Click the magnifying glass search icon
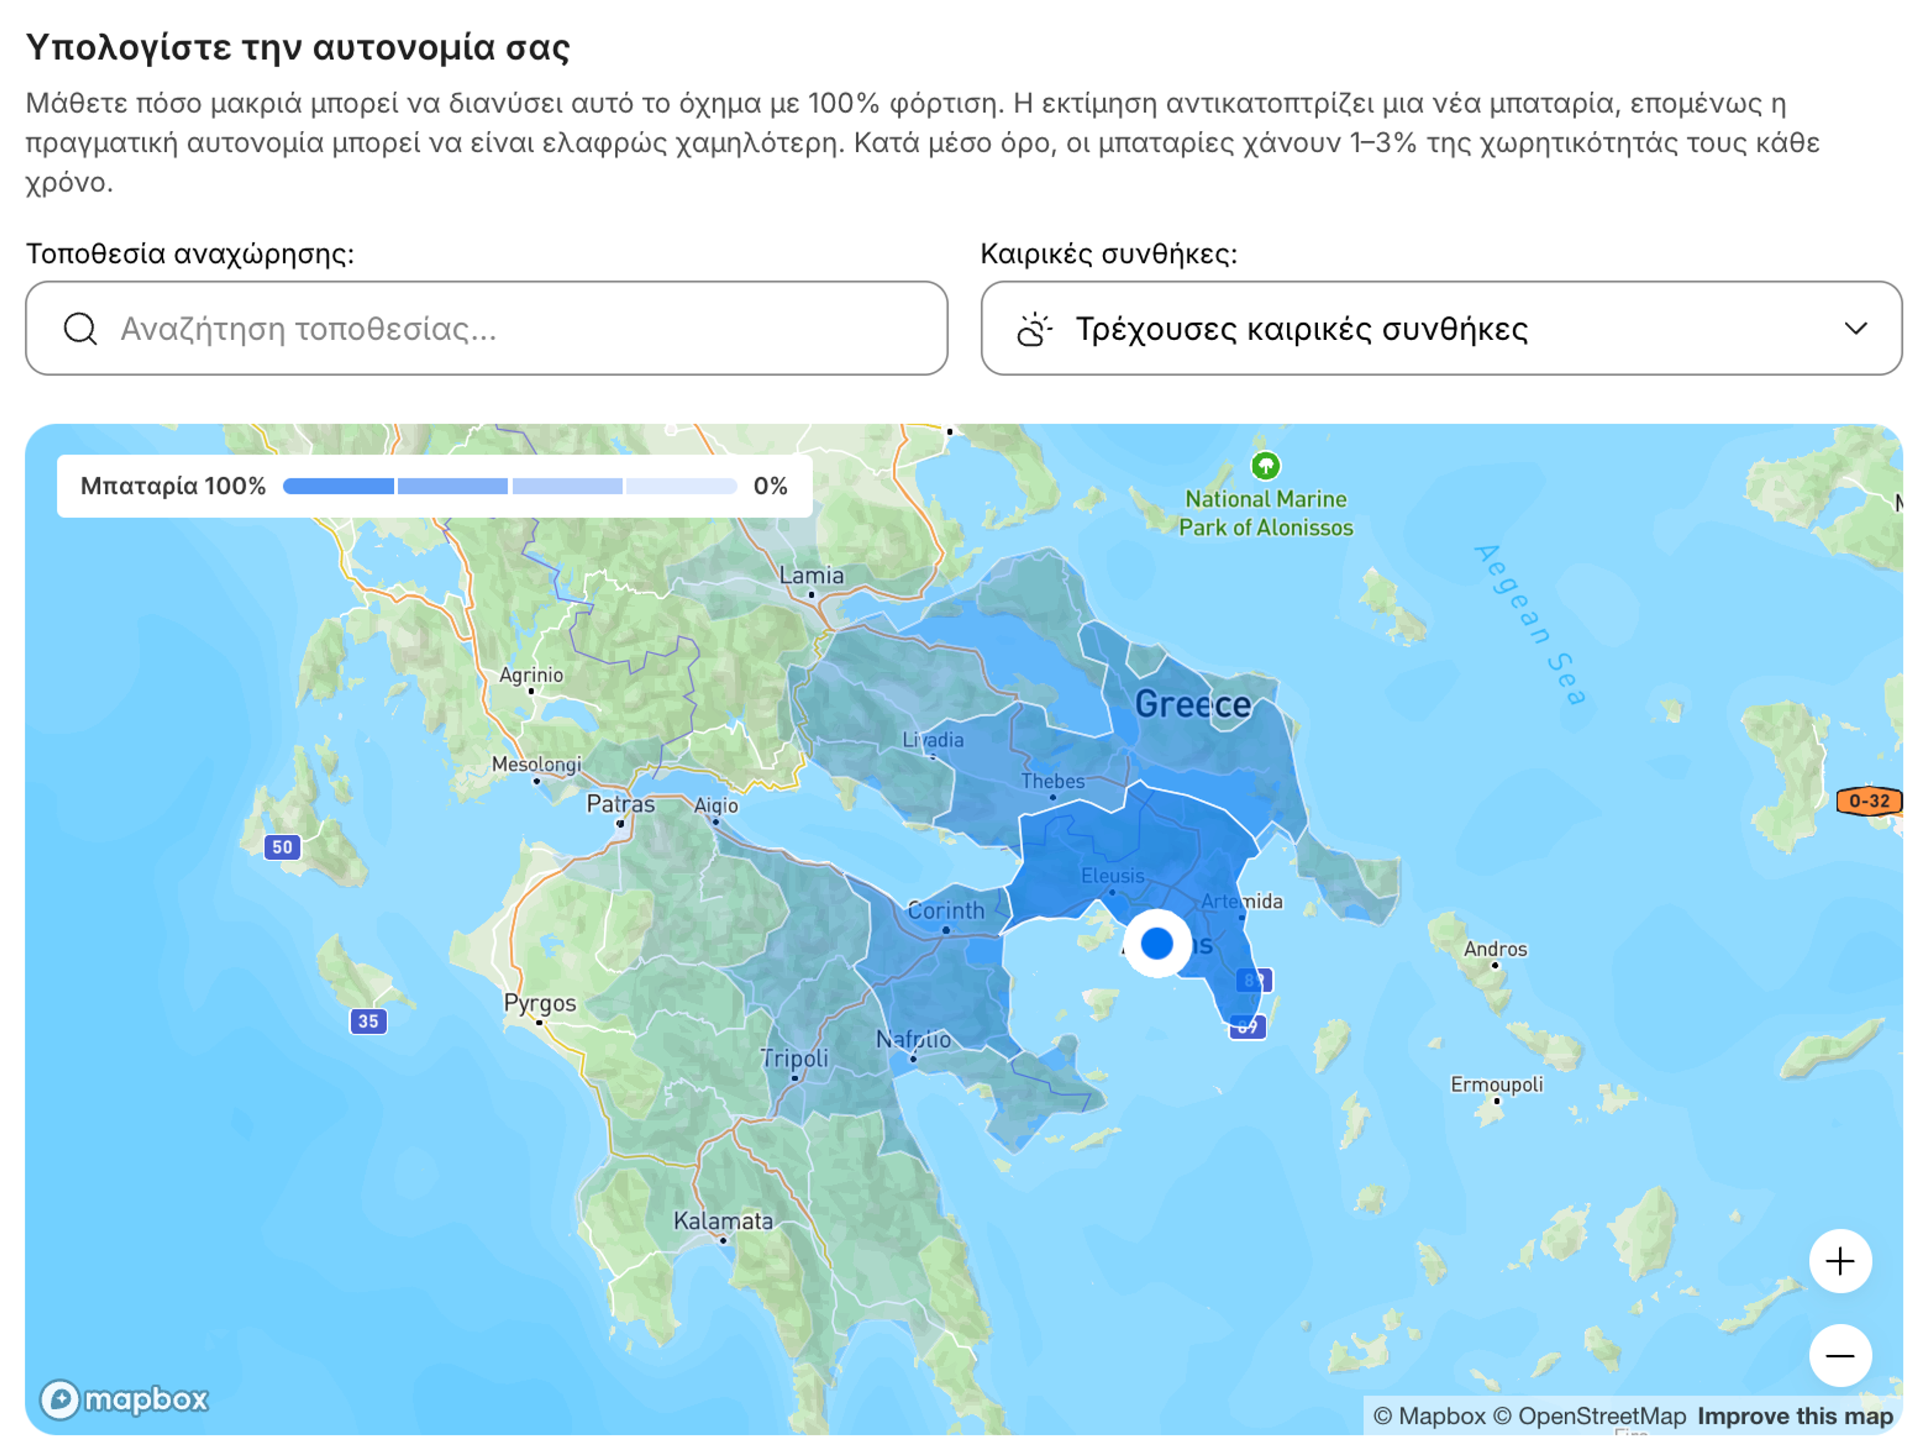The image size is (1924, 1452). [81, 329]
